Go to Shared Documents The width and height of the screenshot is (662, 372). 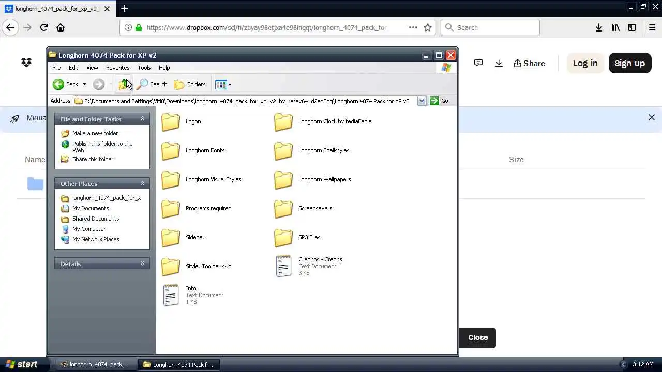96,219
